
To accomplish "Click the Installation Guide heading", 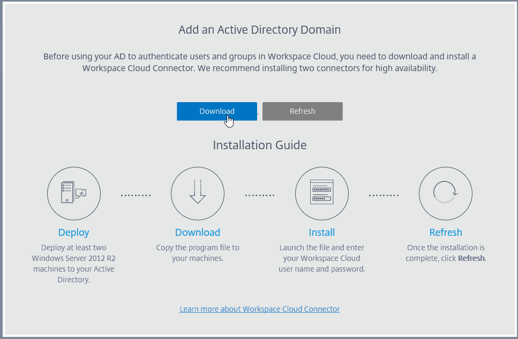I will pos(260,145).
